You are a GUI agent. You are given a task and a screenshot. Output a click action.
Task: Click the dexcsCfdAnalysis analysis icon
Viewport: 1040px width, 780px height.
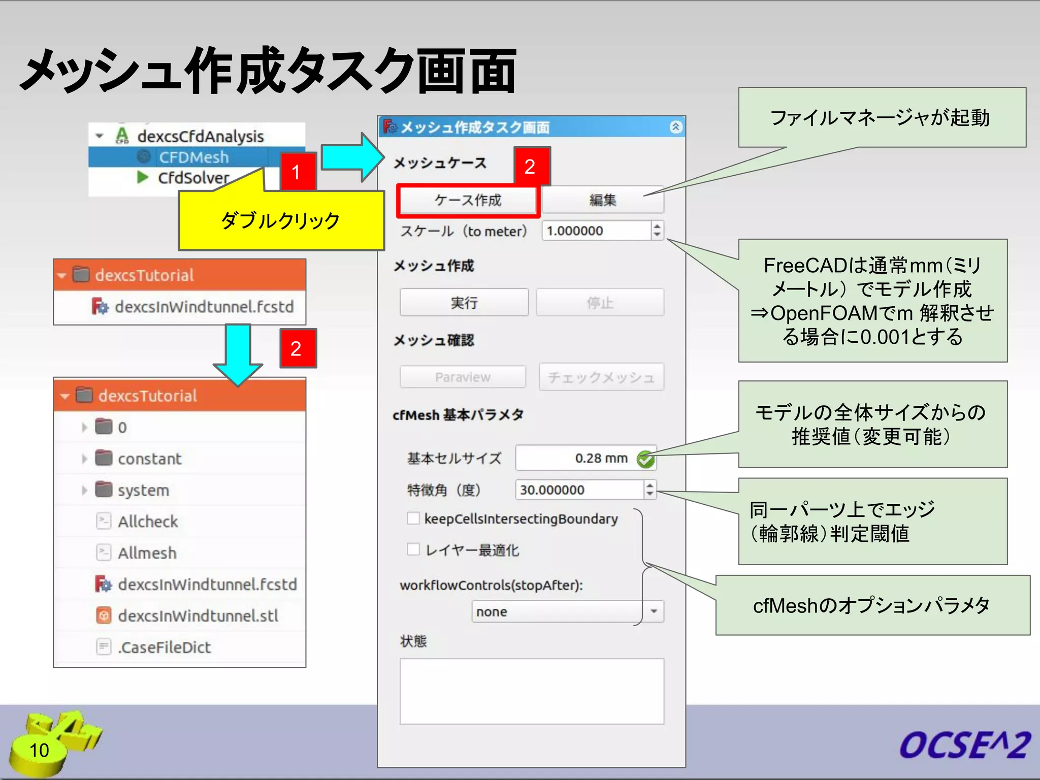pyautogui.click(x=122, y=136)
